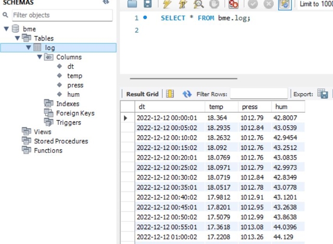Open a SQL script file icon
Viewport: 333px width, 244px height.
132,4
